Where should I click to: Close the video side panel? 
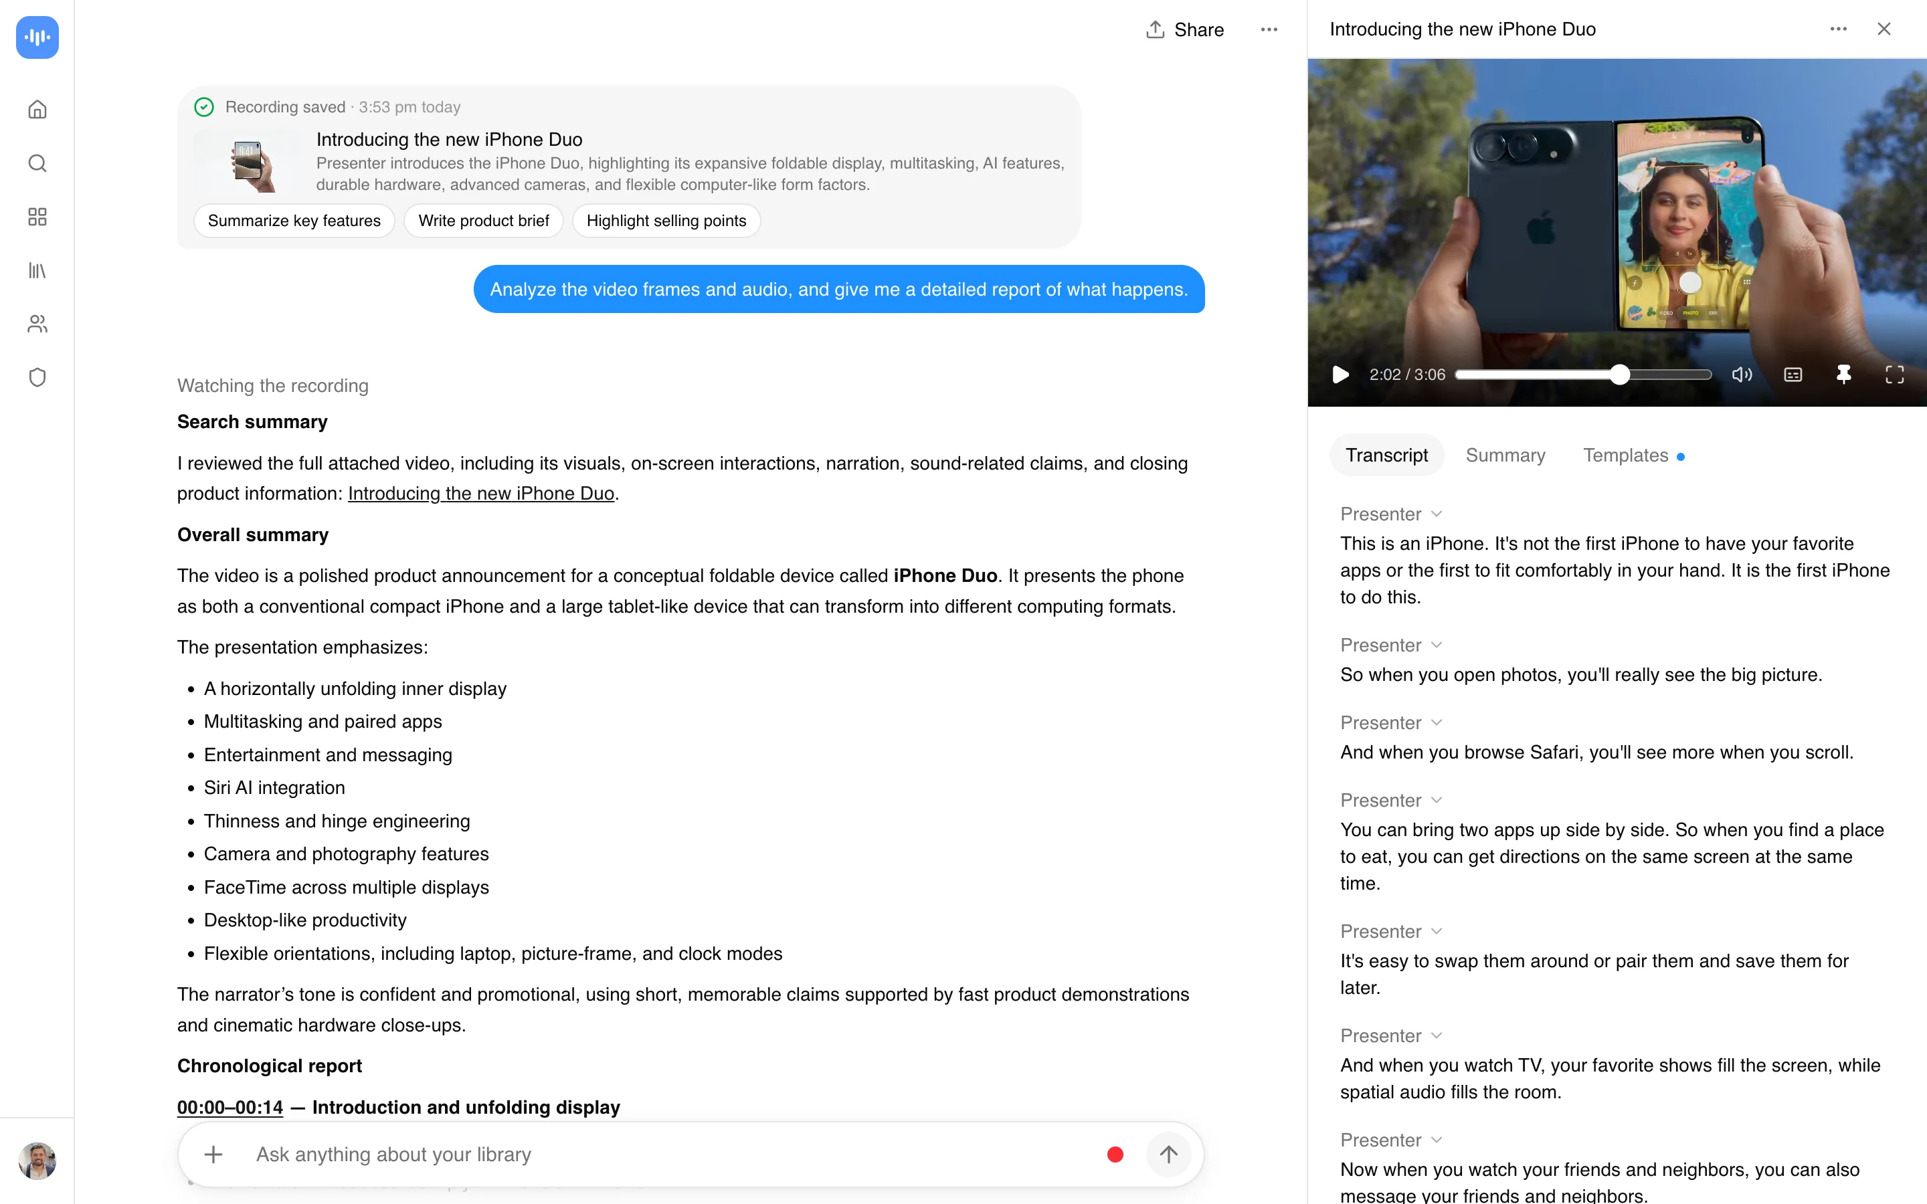point(1884,29)
